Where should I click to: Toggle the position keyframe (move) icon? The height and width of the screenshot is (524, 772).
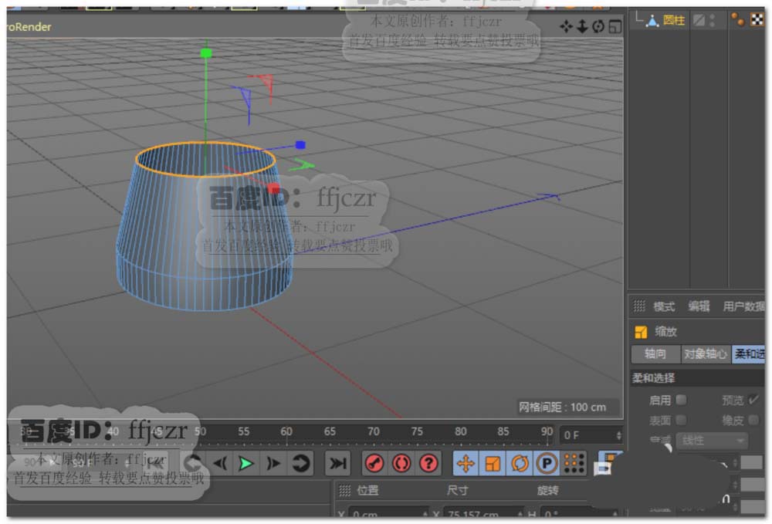click(466, 463)
